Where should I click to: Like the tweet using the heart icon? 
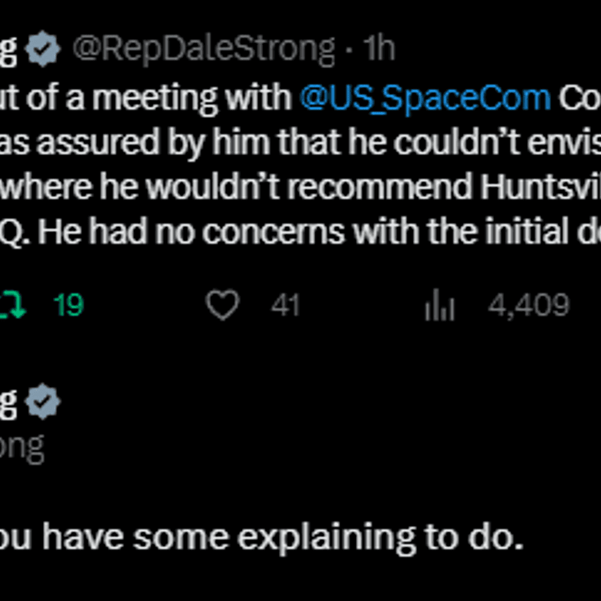click(x=223, y=305)
